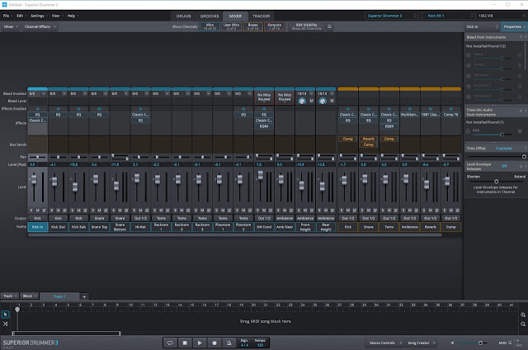Switch to the TRACKER tab
528x350 pixels.
(261, 16)
